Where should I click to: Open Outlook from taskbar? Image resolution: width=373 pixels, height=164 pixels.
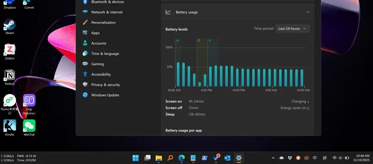[227, 158]
